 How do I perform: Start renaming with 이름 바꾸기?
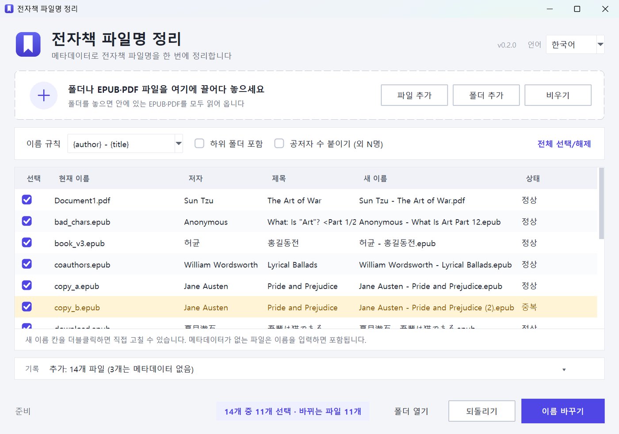click(563, 411)
